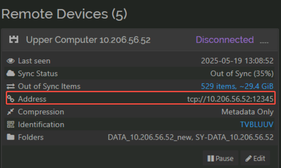This screenshot has height=168, width=281.
Task: Collapse the Upper Computer 10.206.56.52 panel header
Action: point(140,40)
